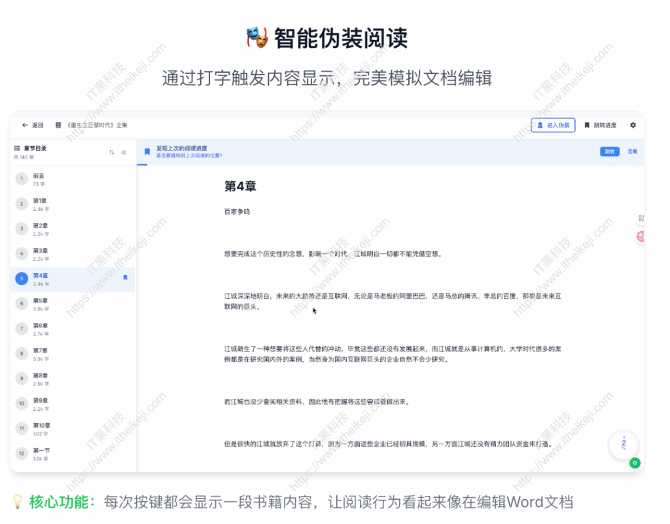This screenshot has height=524, width=670.
Task: Click the bookmark icon on the reading progress banner
Action: tap(147, 151)
